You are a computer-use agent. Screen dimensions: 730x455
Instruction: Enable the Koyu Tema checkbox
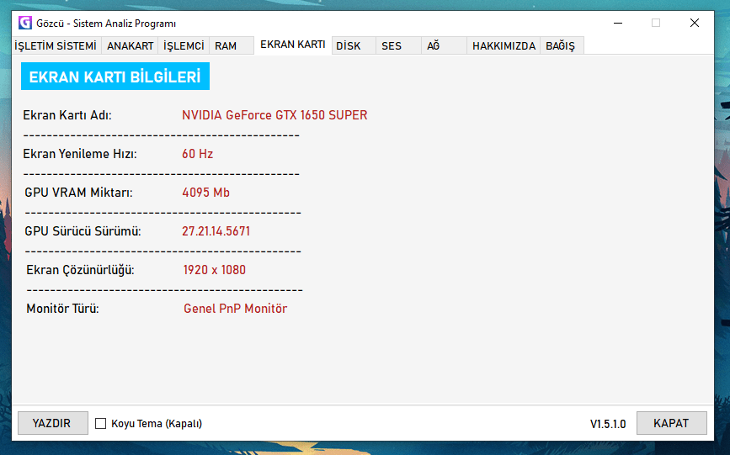[100, 423]
